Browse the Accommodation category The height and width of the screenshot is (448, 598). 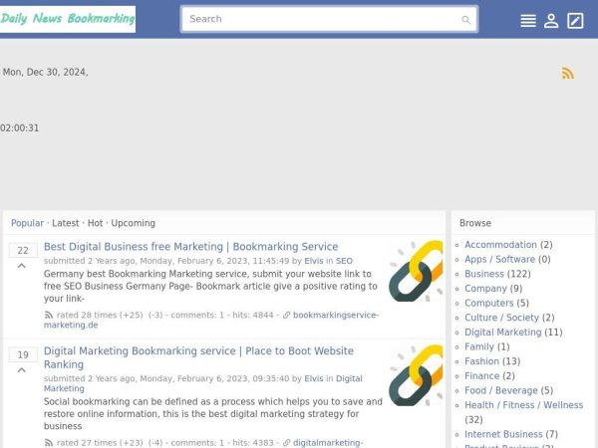pyautogui.click(x=500, y=245)
